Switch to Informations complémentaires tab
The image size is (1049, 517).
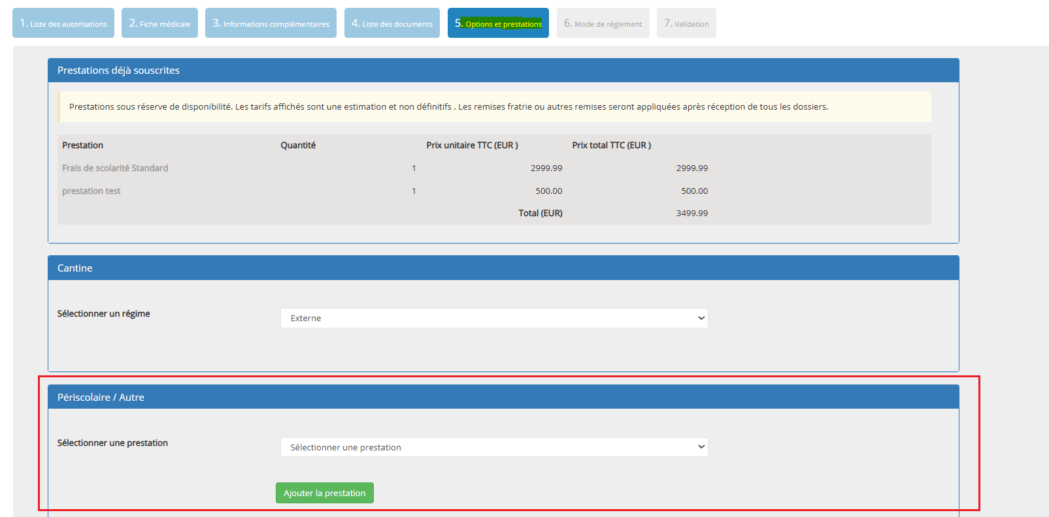(x=271, y=23)
